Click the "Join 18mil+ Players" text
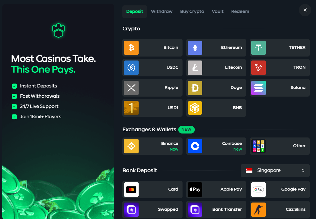316x219 pixels. 40,117
